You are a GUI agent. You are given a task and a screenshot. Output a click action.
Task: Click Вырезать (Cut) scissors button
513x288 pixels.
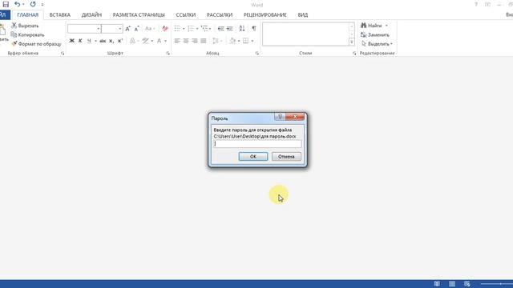click(25, 26)
